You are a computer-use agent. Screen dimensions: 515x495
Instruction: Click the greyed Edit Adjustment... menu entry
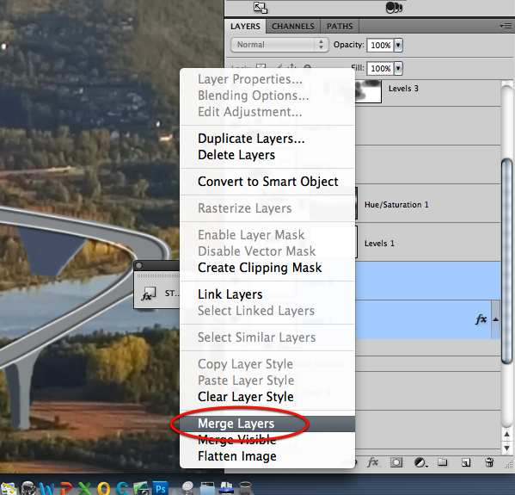point(267,112)
